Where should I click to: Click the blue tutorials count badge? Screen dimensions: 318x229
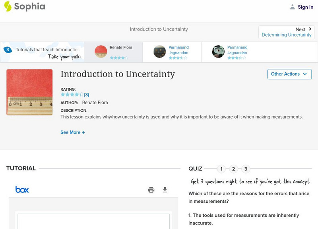8,49
